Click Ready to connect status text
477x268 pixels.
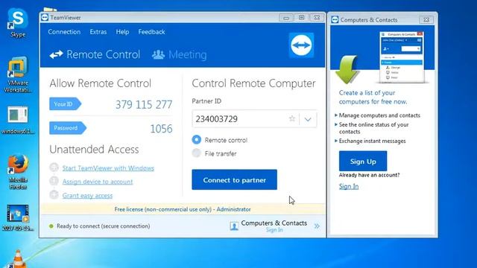pos(104,226)
